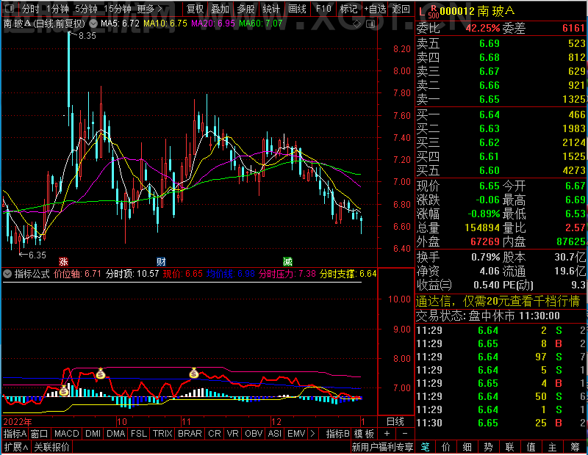Add another indicator pane with the plus button
Viewport: 588px width, 455px height.
[387, 434]
